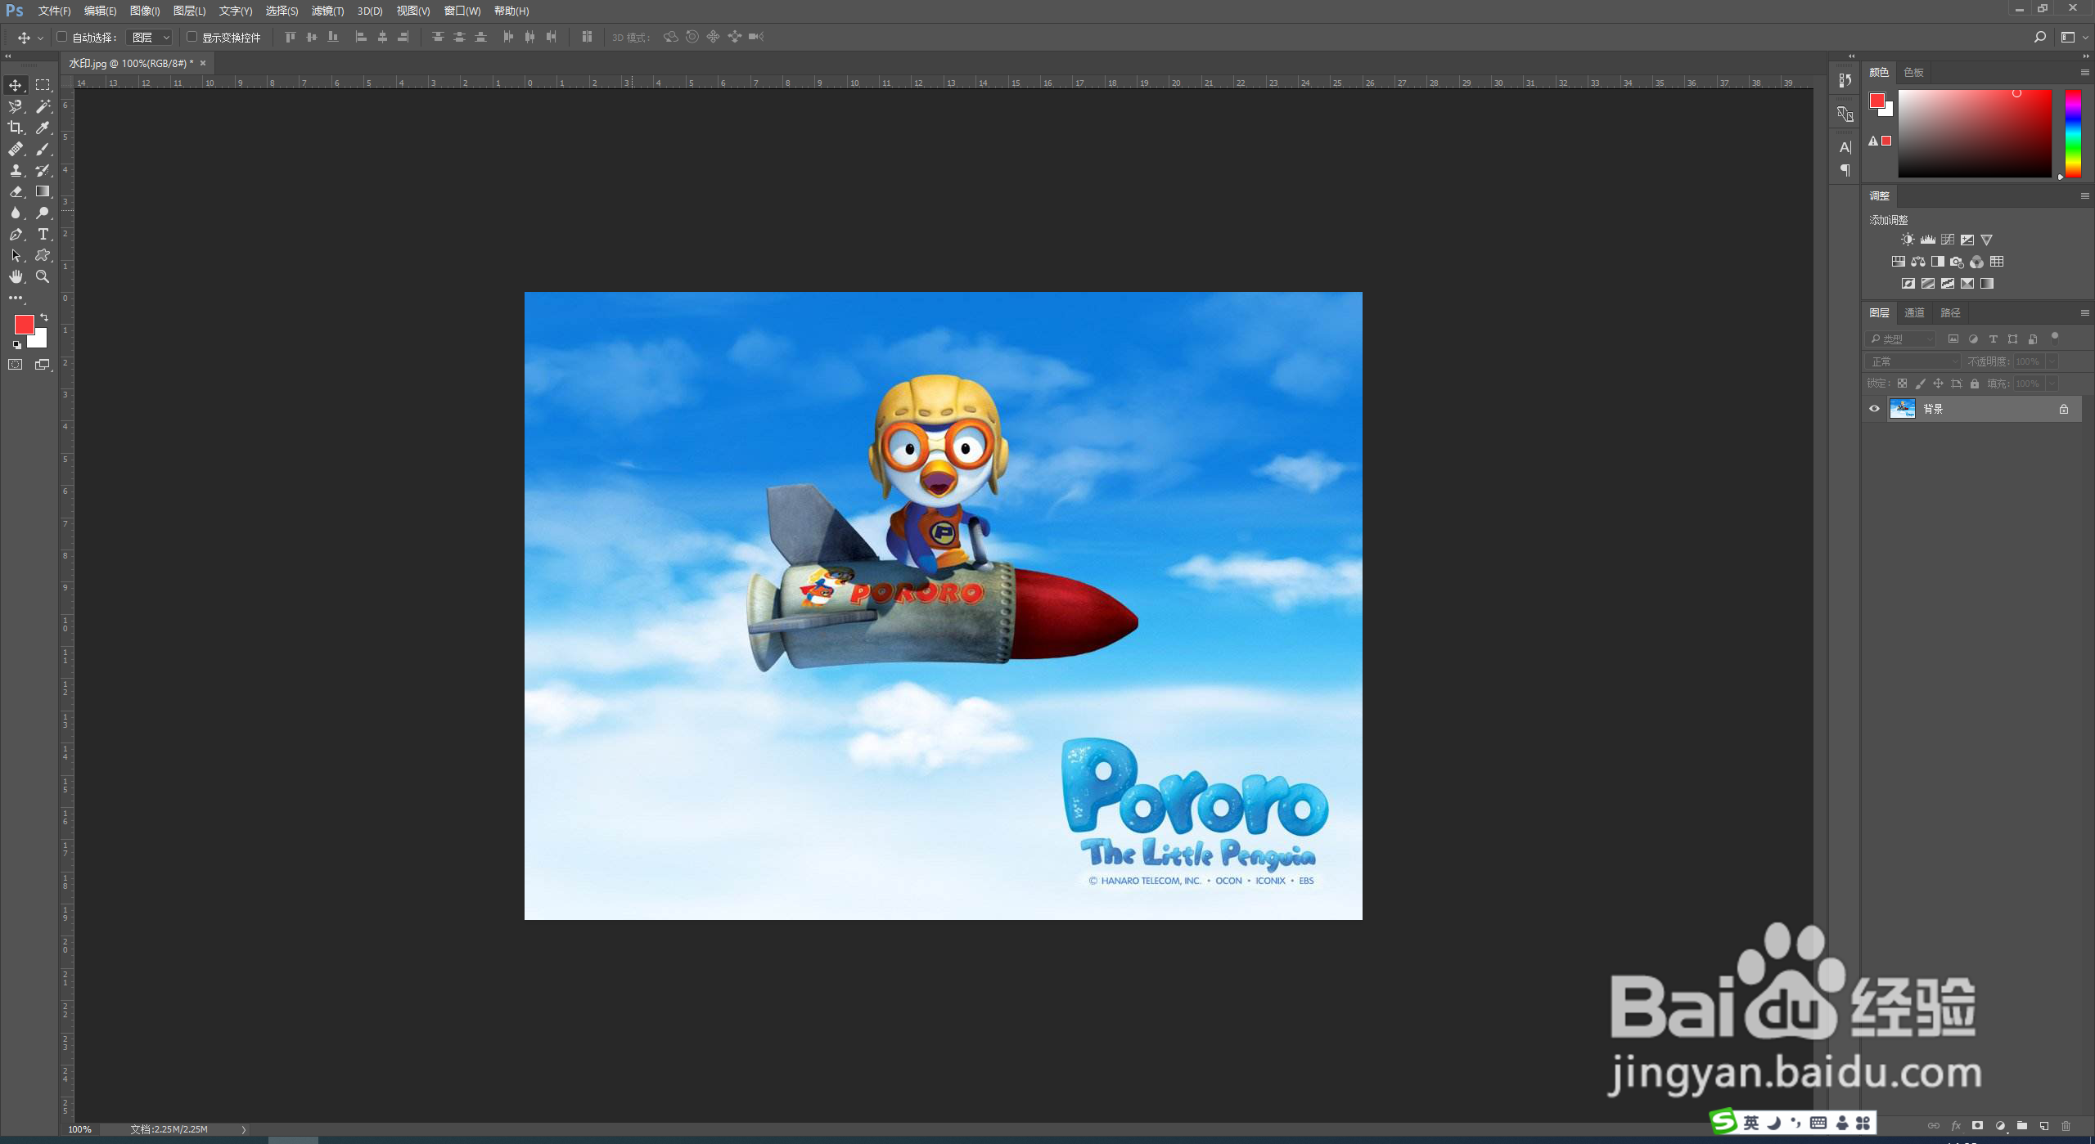Select the Hand tool

tap(15, 277)
